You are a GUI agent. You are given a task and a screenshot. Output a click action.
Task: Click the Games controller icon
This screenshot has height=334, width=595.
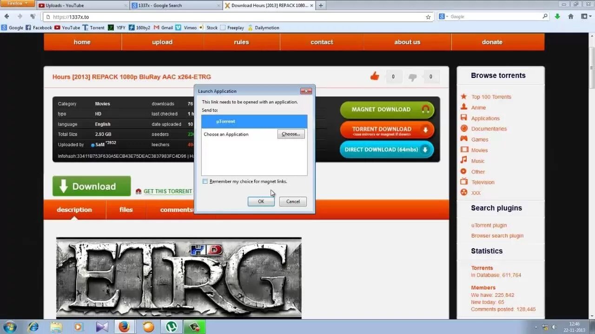[x=463, y=139]
